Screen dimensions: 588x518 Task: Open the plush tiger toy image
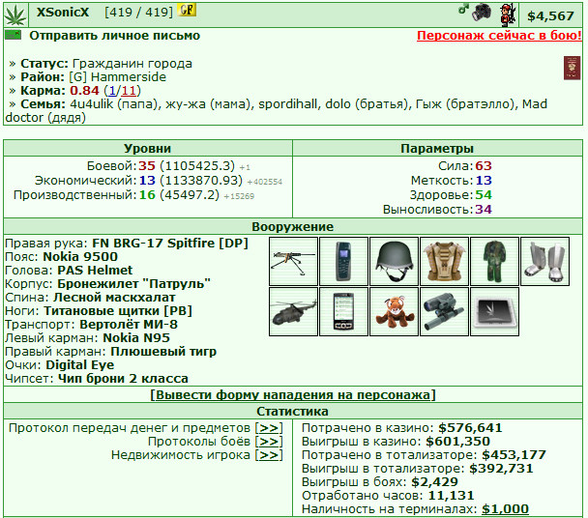[x=394, y=311]
